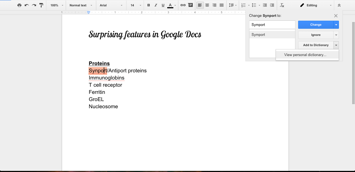Enable center text alignment
The image size is (355, 172).
(x=207, y=5)
